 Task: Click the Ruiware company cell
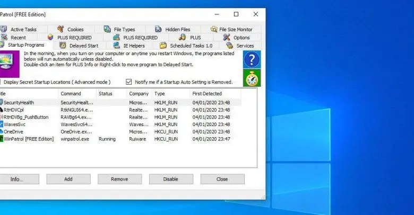click(137, 139)
